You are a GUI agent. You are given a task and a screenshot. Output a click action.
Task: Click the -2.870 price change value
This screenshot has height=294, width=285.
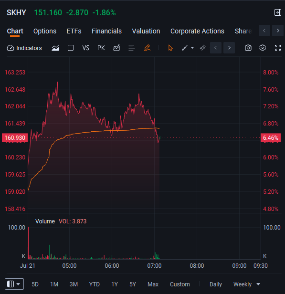[77, 13]
